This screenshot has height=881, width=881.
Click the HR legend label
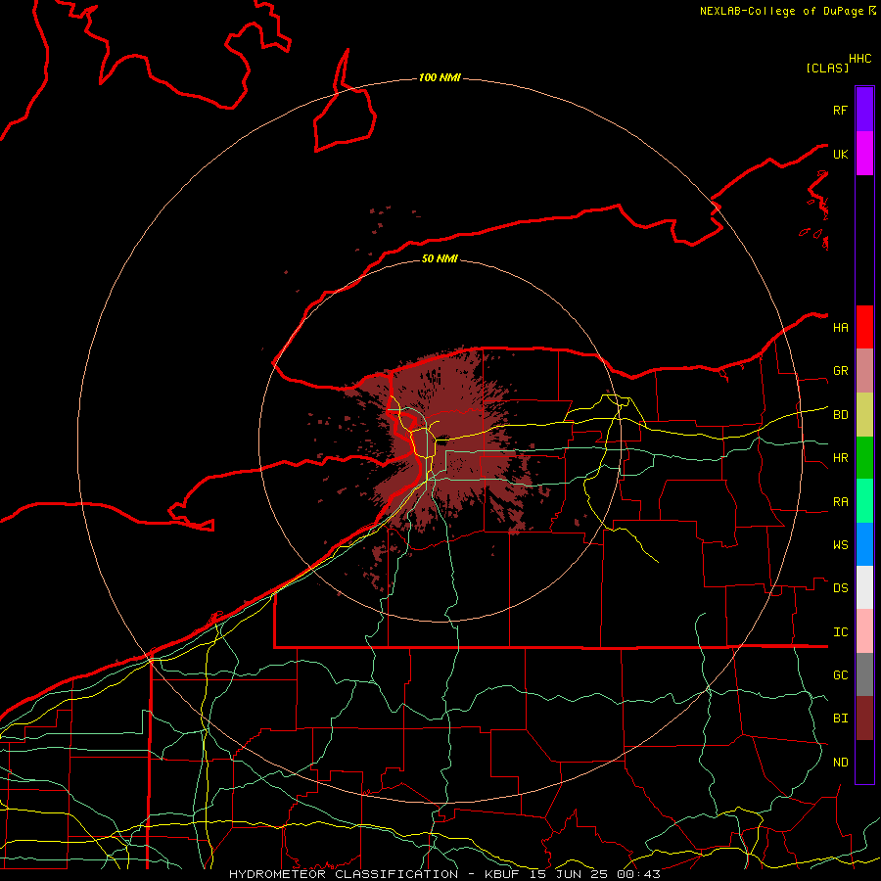coord(840,458)
